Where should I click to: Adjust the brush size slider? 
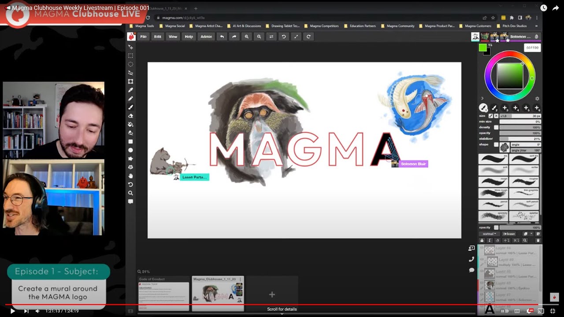tap(520, 116)
